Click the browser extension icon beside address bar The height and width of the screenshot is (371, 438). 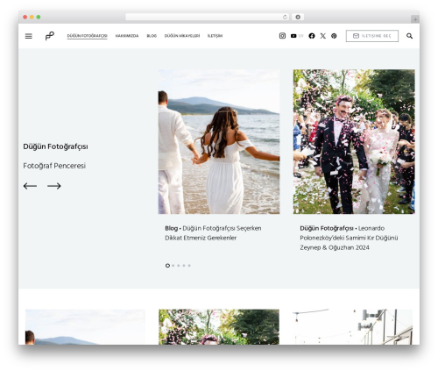[x=298, y=17]
